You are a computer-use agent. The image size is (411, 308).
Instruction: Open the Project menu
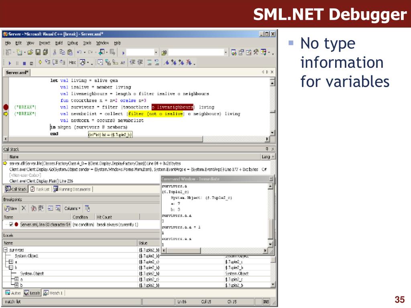click(45, 43)
